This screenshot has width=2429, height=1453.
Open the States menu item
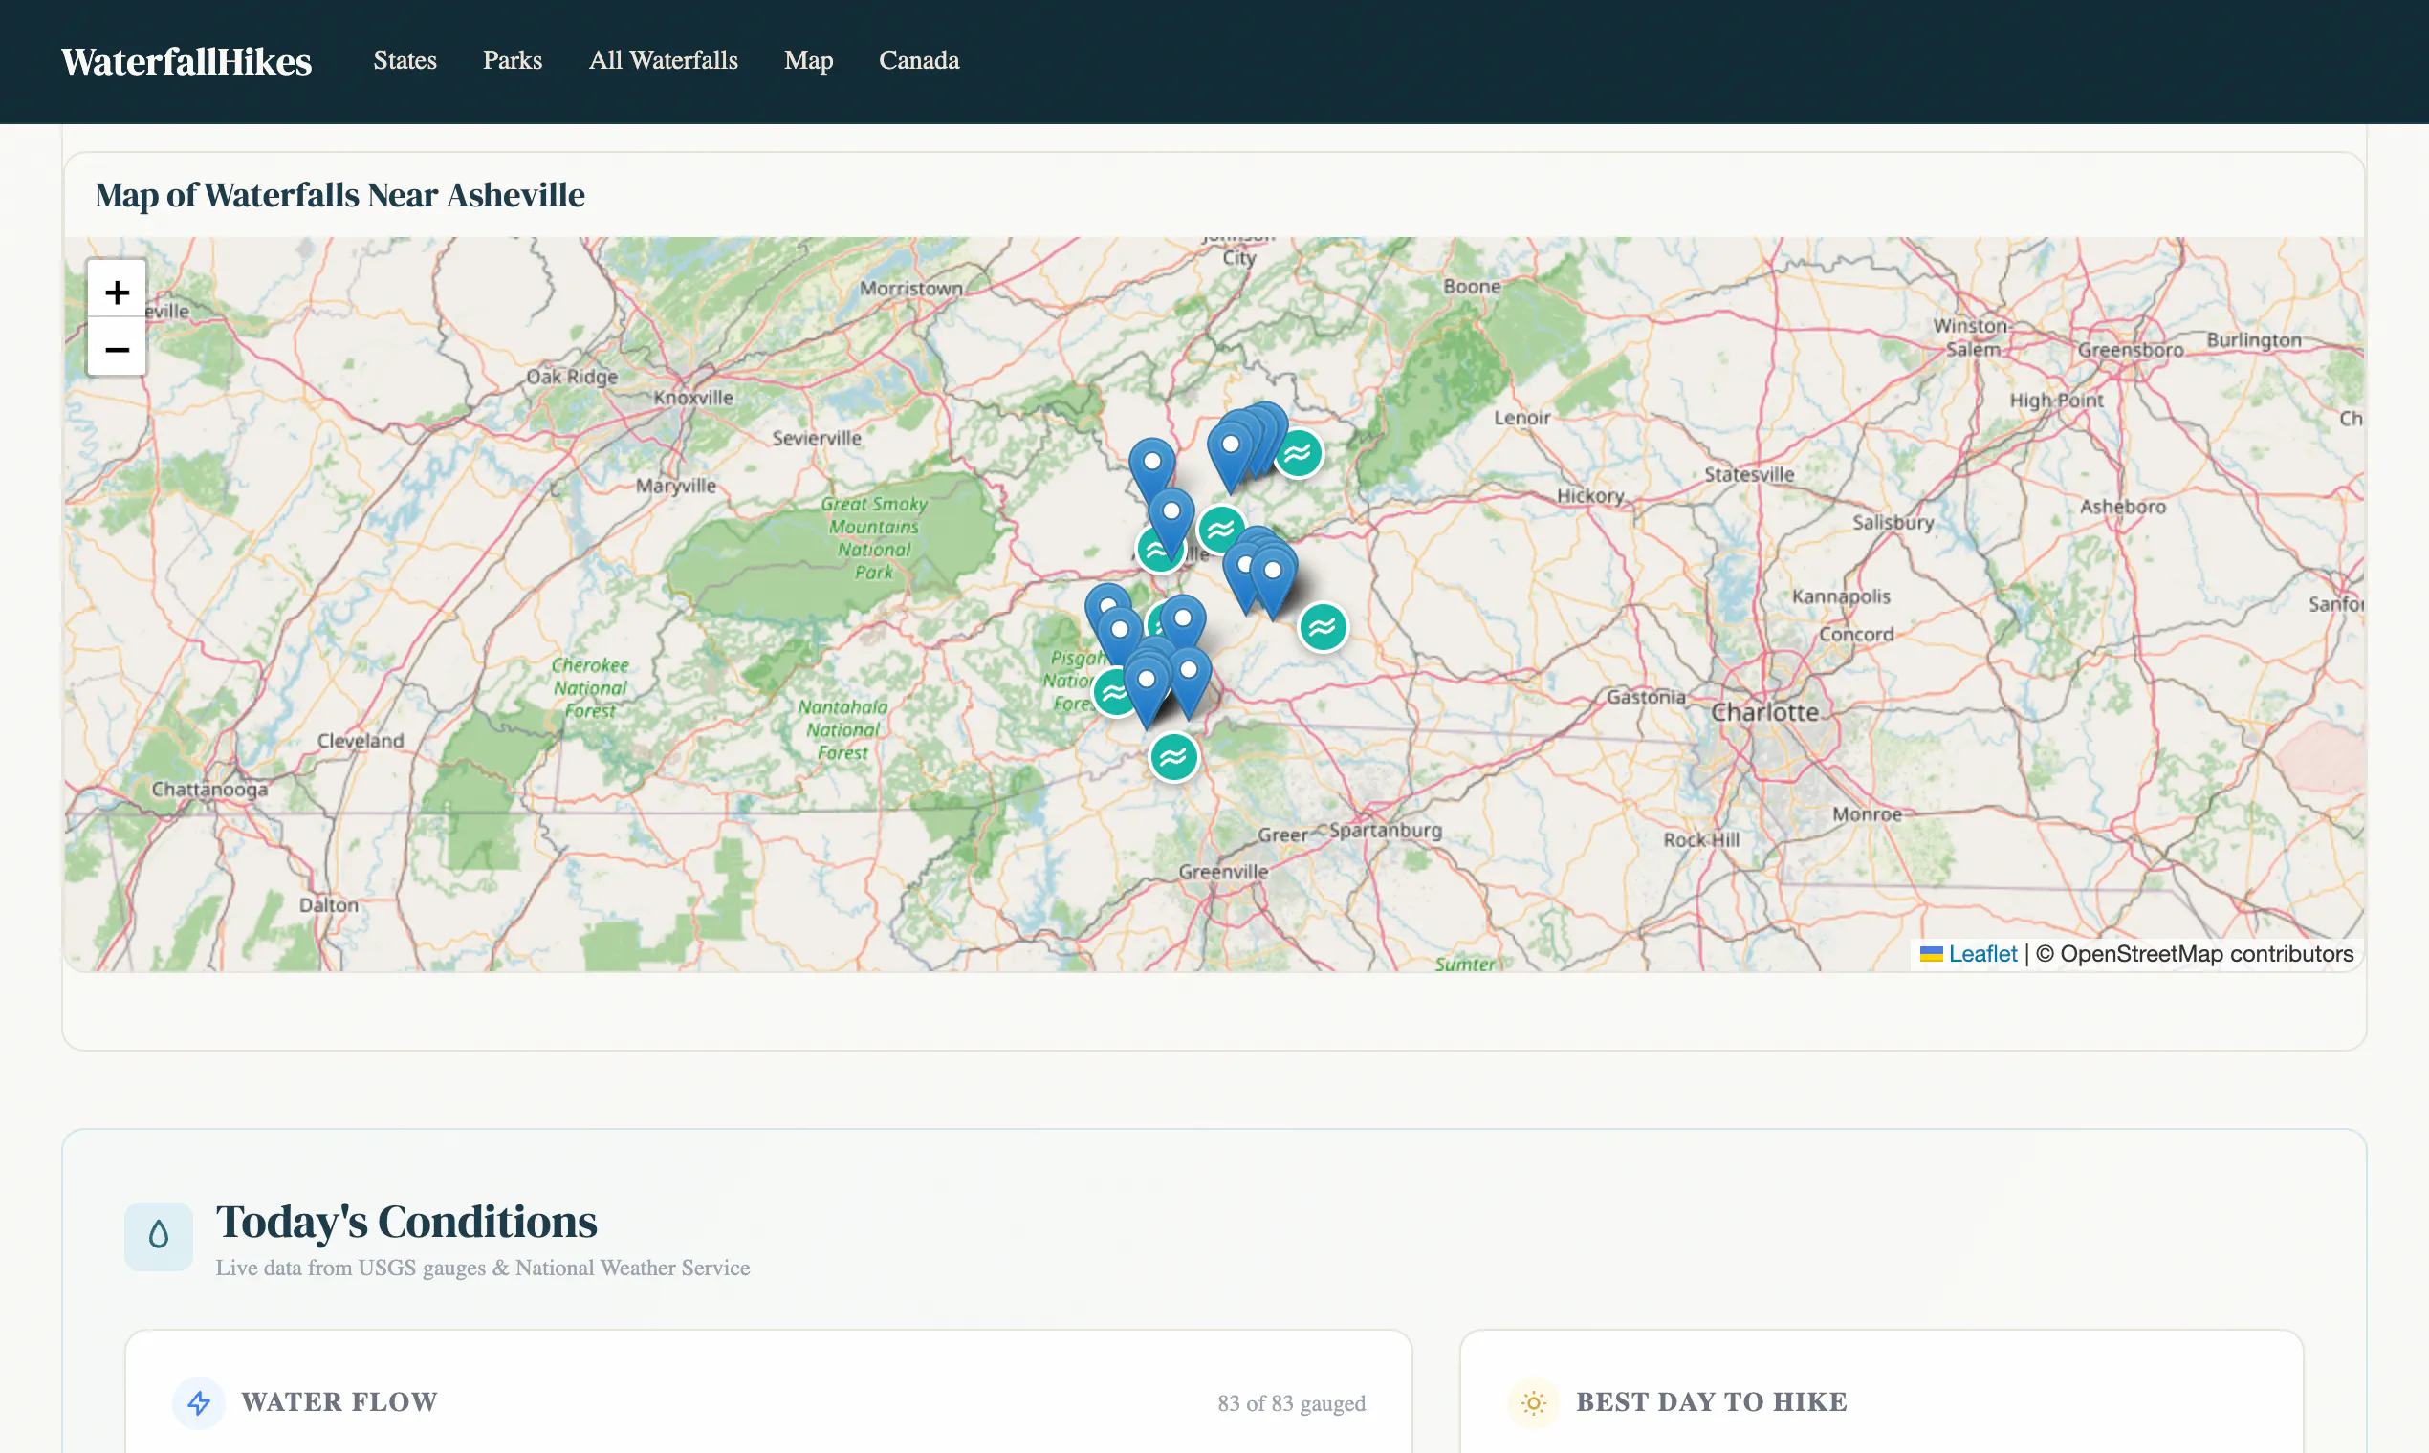(405, 61)
